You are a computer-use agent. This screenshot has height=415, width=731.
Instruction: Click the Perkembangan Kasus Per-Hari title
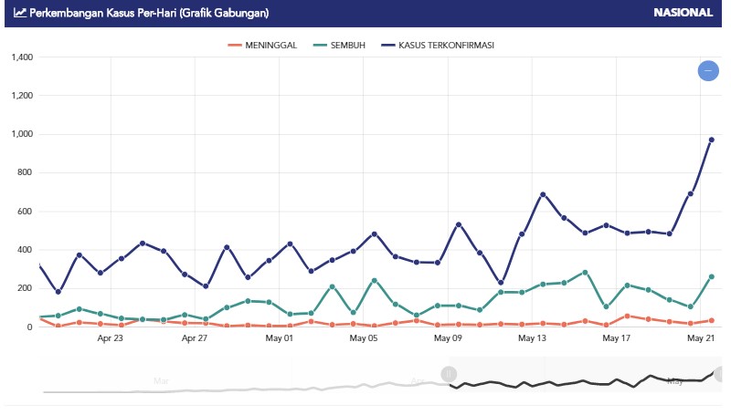149,13
